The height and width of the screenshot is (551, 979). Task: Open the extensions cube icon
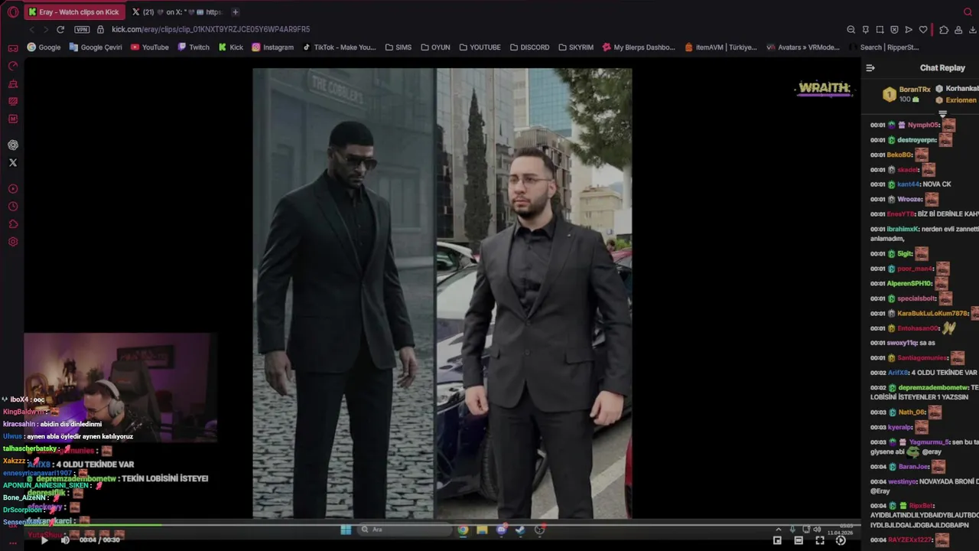(x=944, y=30)
